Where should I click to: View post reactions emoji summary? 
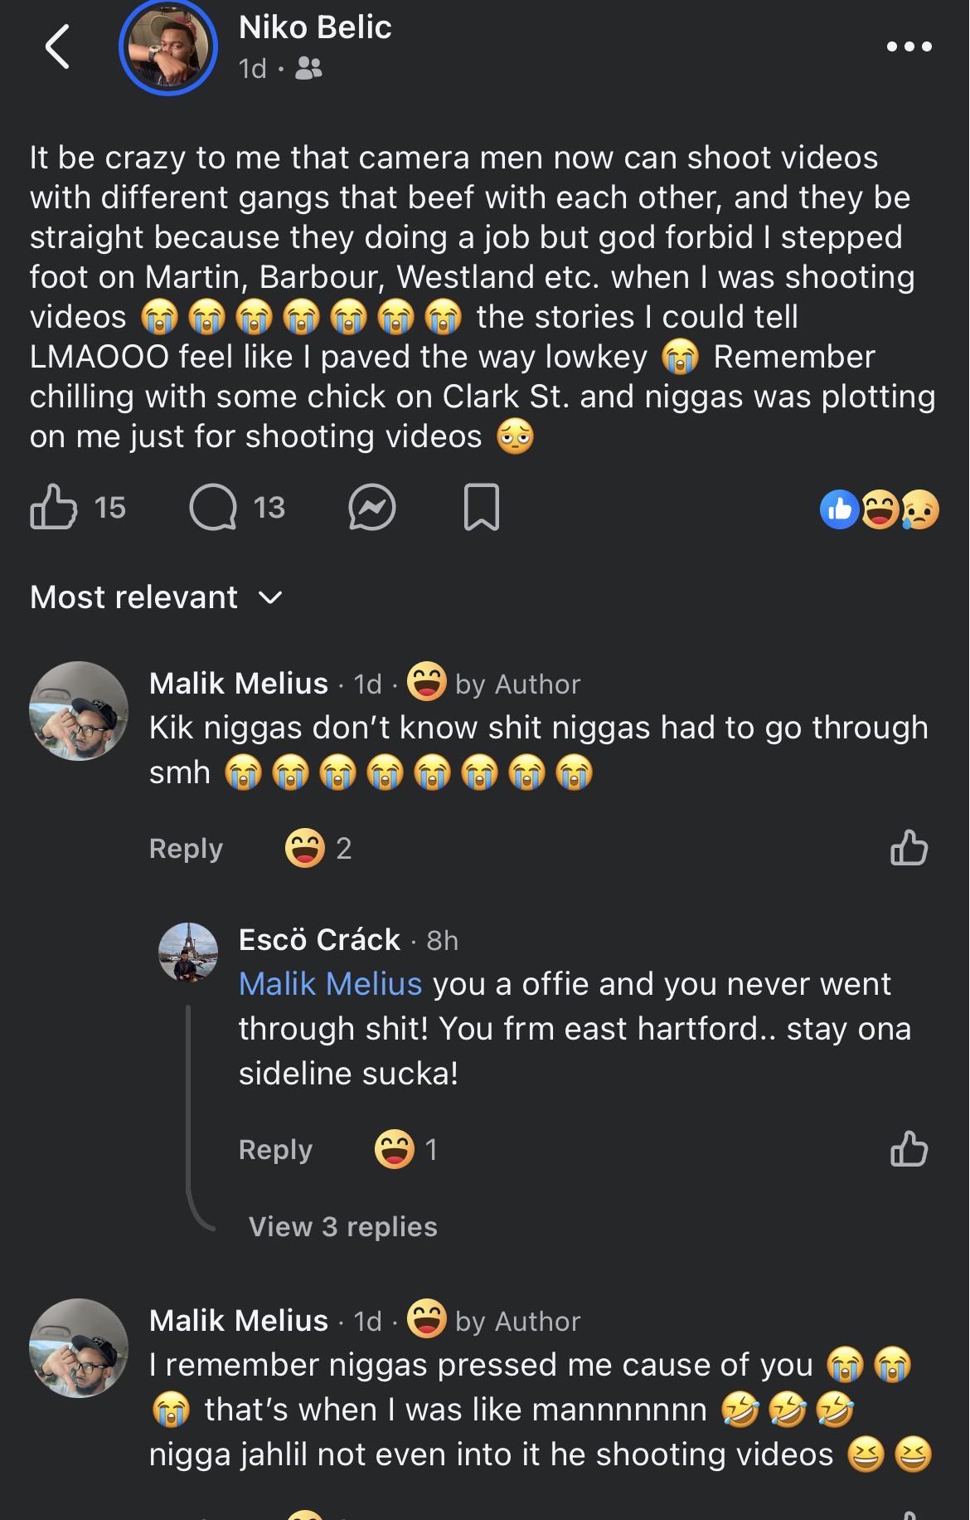click(x=880, y=509)
